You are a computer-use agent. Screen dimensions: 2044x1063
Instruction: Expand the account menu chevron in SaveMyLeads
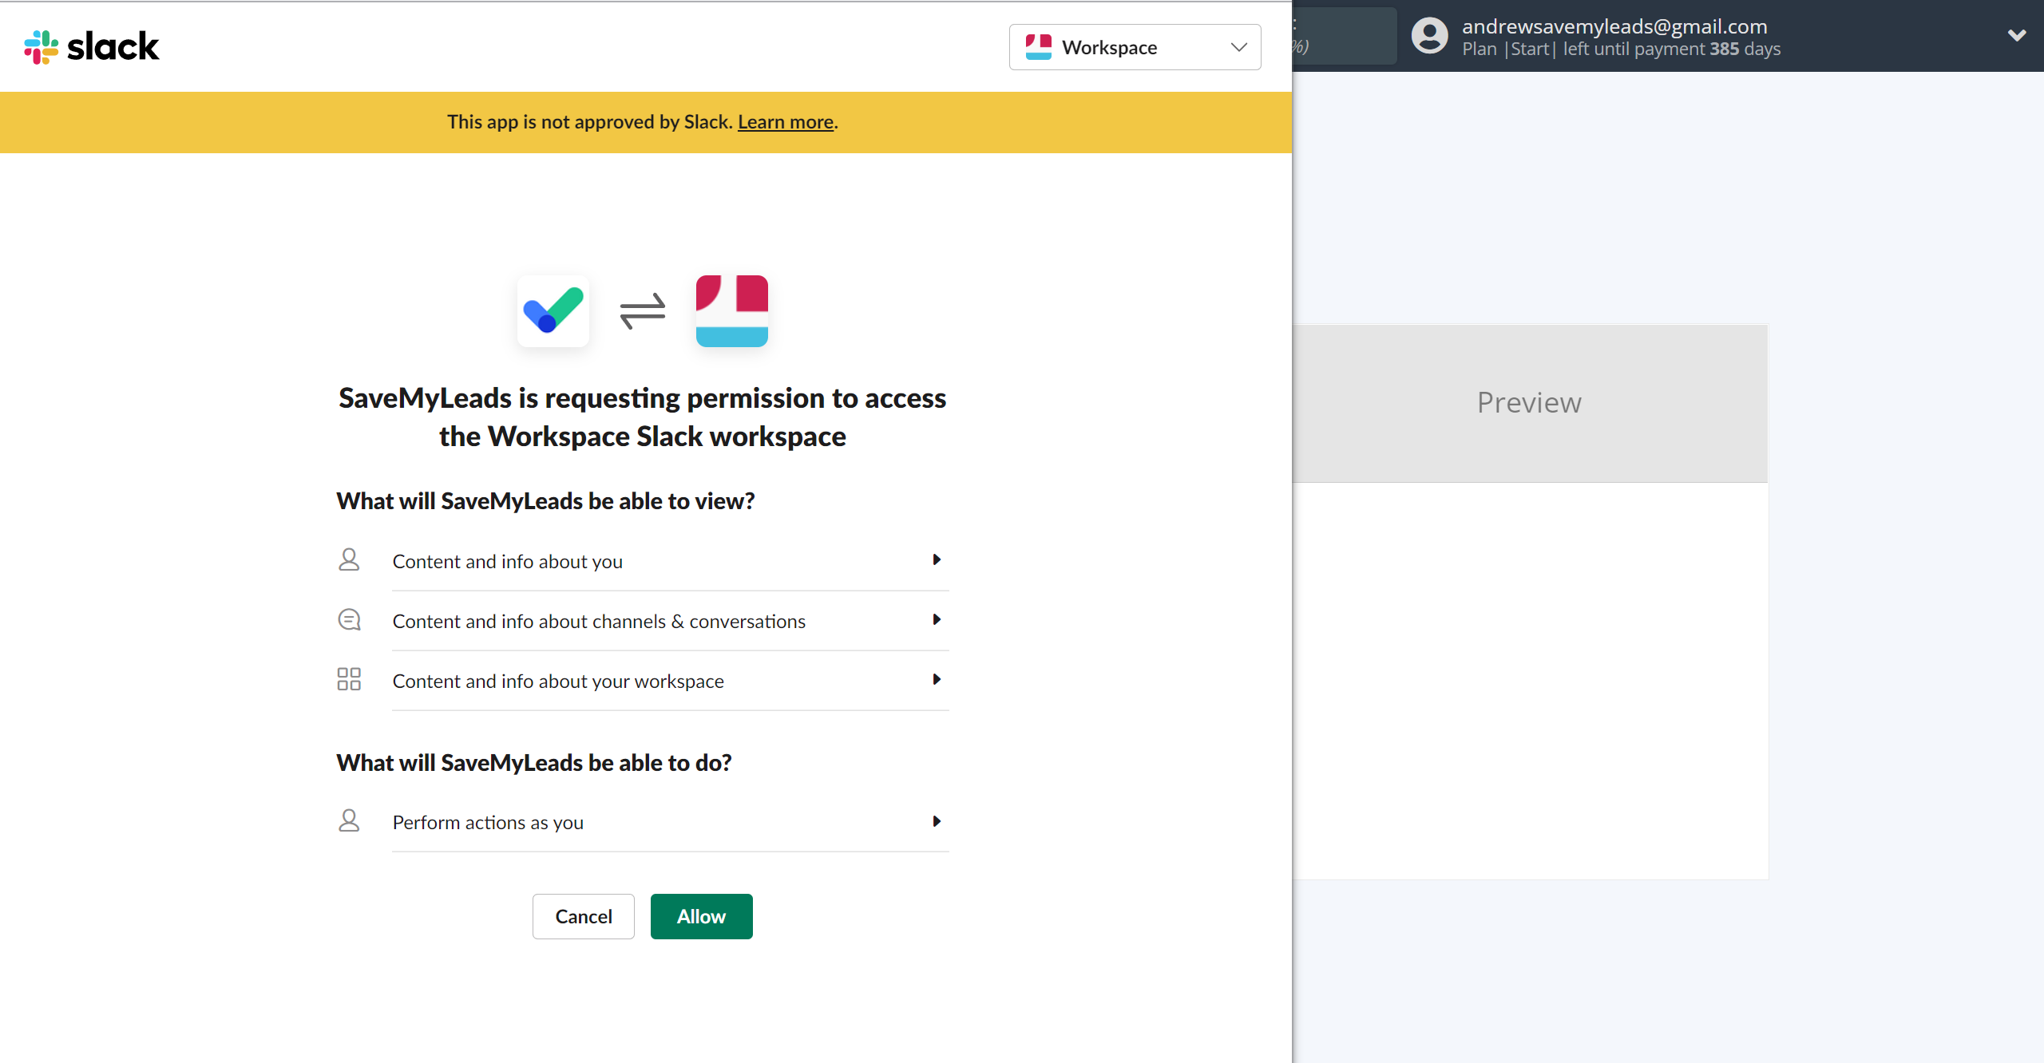pos(2017,36)
